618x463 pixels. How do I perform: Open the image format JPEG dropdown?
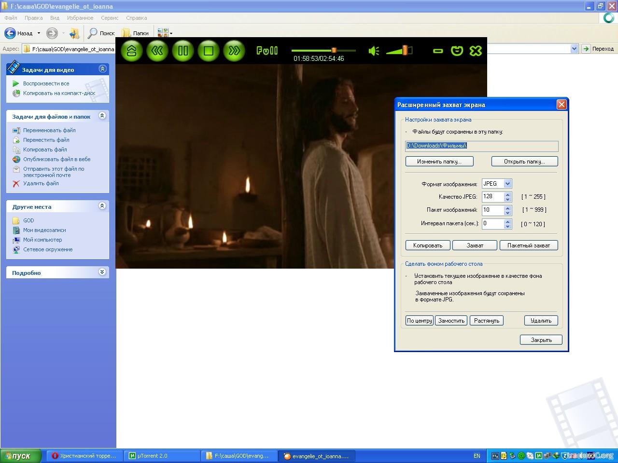(507, 184)
